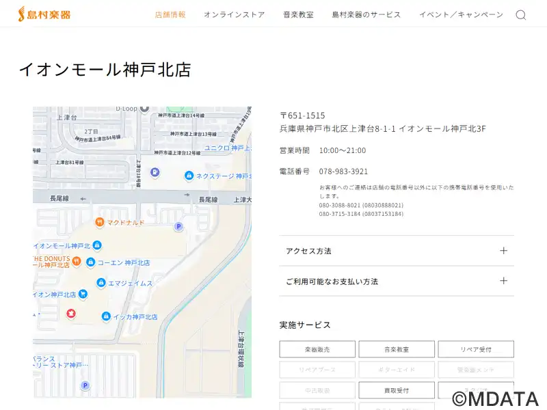Click the 音楽教室 service button

pos(397,349)
